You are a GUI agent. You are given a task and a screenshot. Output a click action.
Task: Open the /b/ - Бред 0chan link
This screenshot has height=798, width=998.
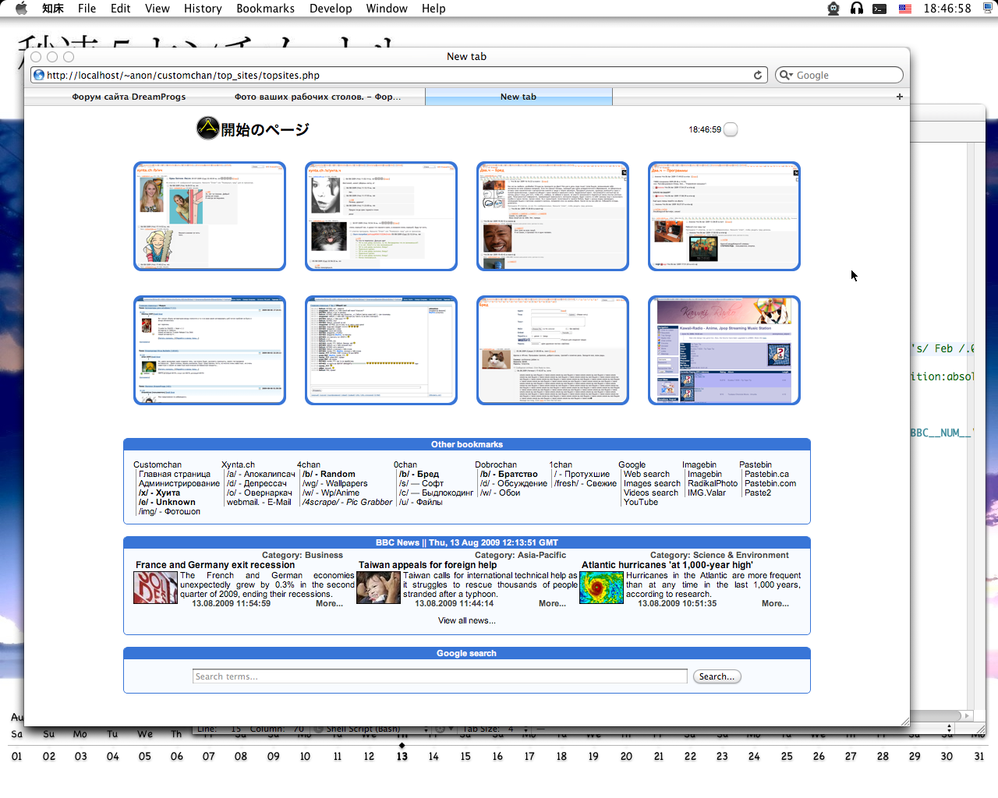pyautogui.click(x=419, y=474)
